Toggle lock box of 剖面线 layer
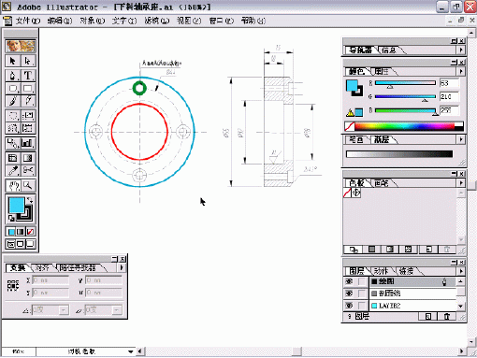This screenshot has height=358, width=477. coord(362,294)
